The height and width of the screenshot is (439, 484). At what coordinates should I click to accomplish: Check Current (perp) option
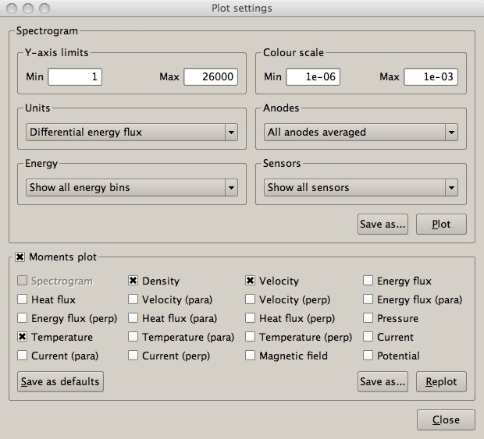point(133,356)
